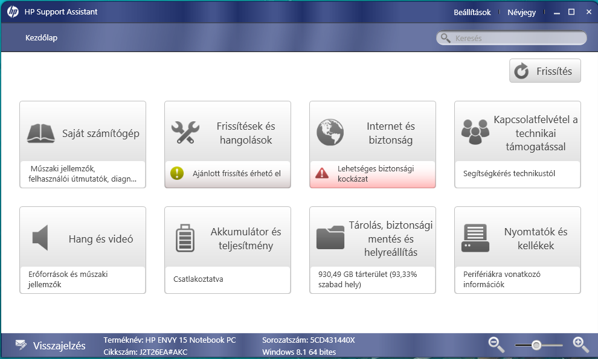Click '930,49 GB tárterület' text
This screenshot has height=359, width=598.
(x=368, y=279)
